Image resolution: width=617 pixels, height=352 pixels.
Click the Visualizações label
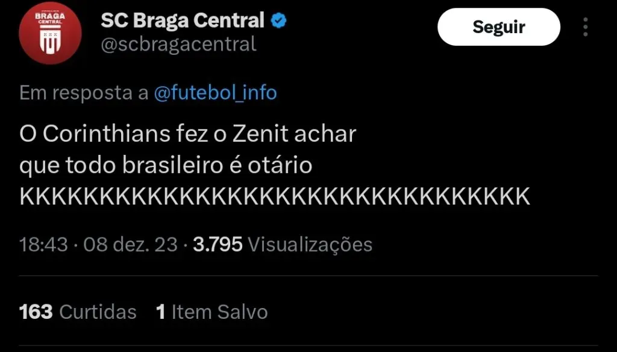click(310, 244)
